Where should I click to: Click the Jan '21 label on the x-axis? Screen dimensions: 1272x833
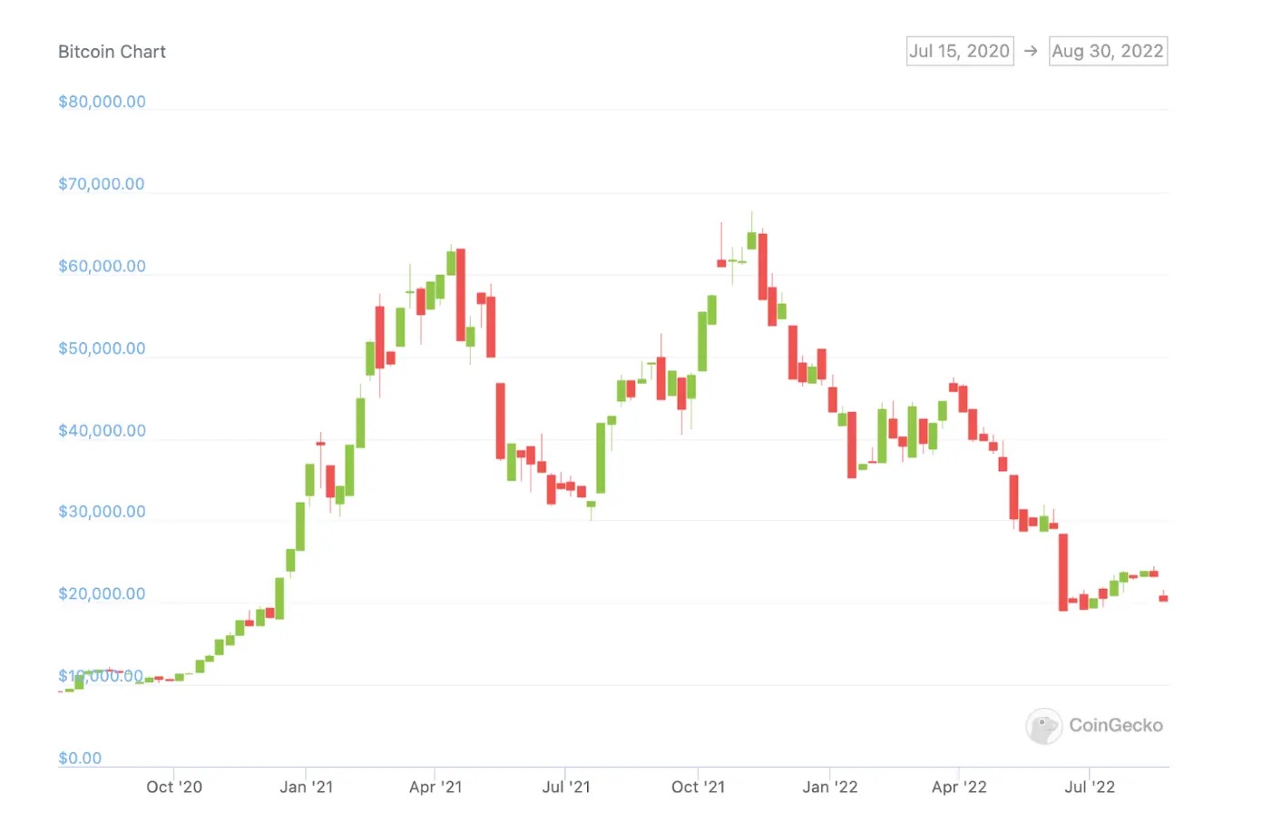(x=306, y=787)
